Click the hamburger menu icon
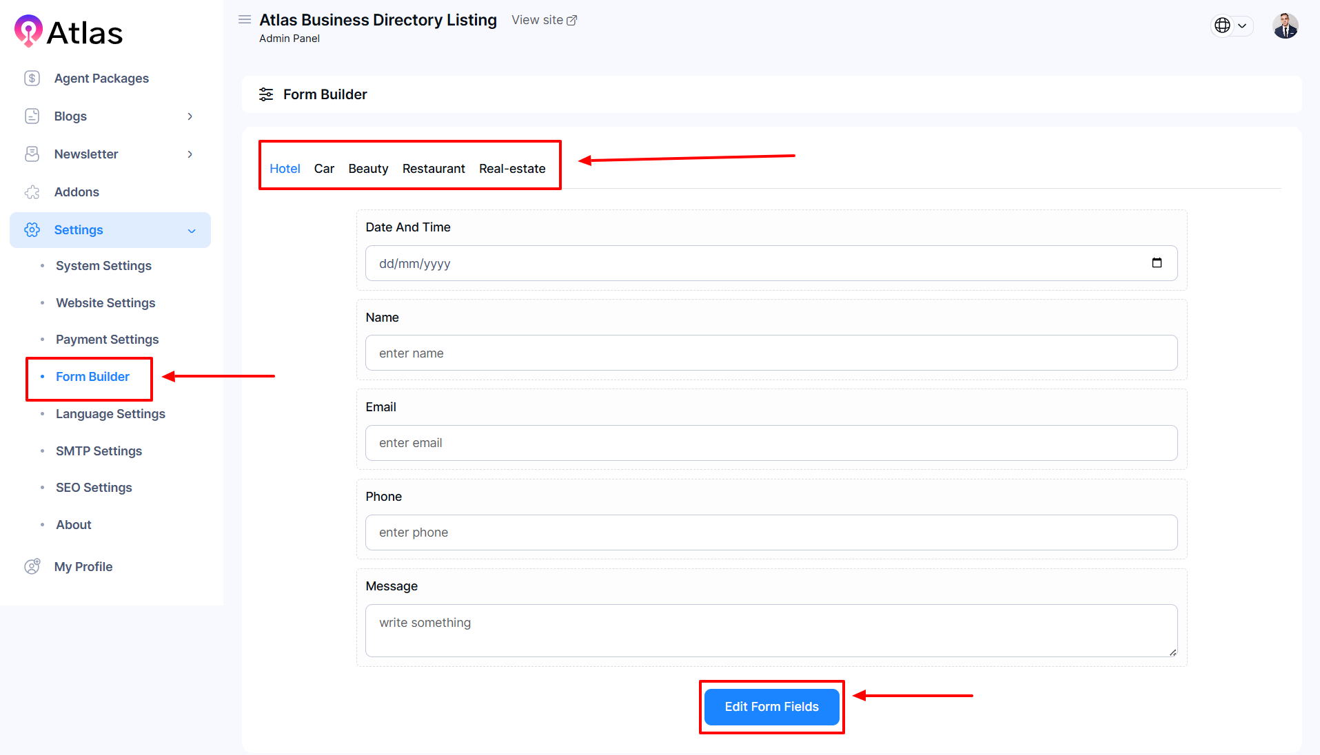 [244, 20]
